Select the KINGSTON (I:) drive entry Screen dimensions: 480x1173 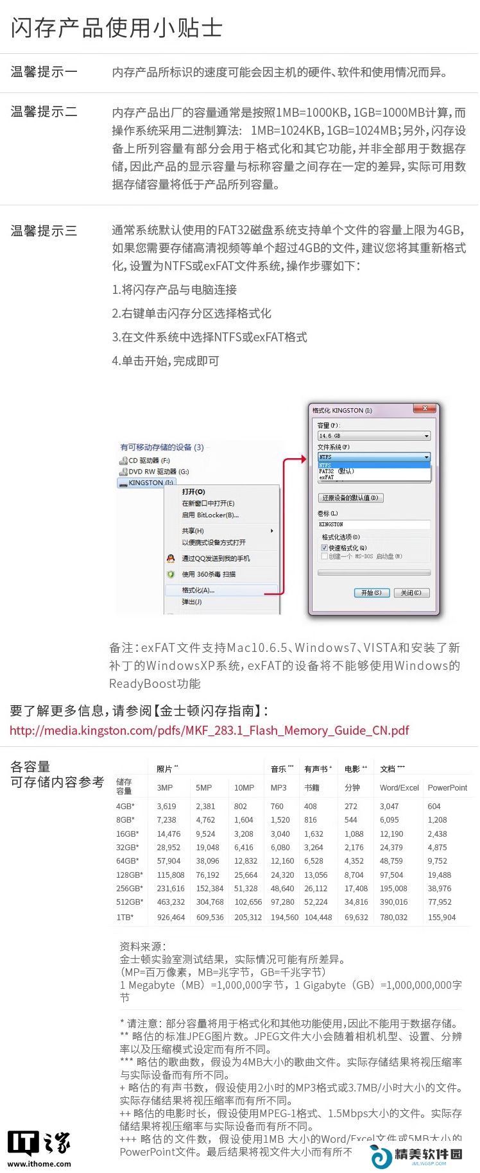(x=146, y=483)
